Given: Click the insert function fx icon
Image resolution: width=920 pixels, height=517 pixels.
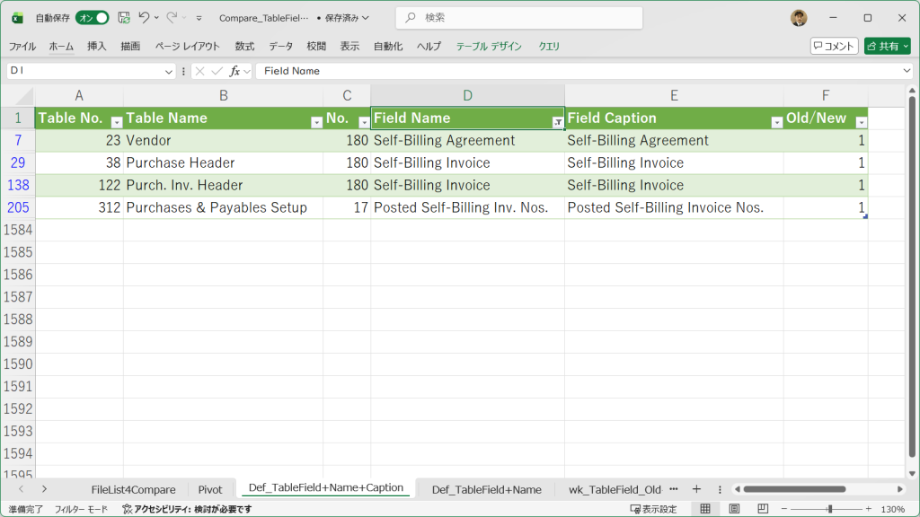Looking at the screenshot, I should [234, 71].
